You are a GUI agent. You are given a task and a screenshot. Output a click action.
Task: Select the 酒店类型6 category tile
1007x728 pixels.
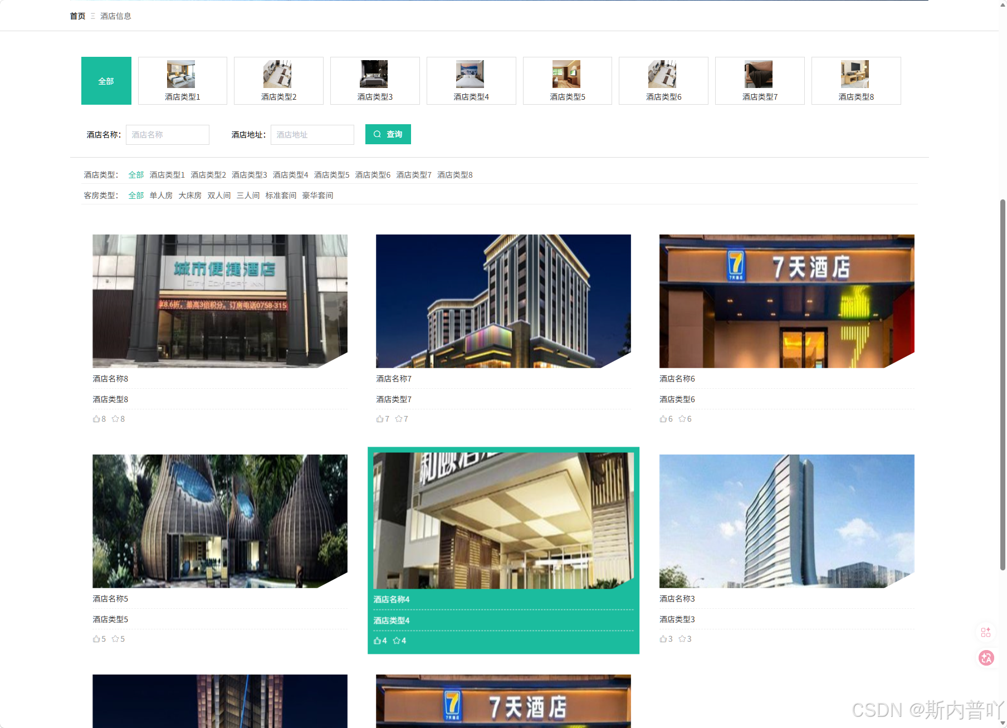tap(663, 81)
